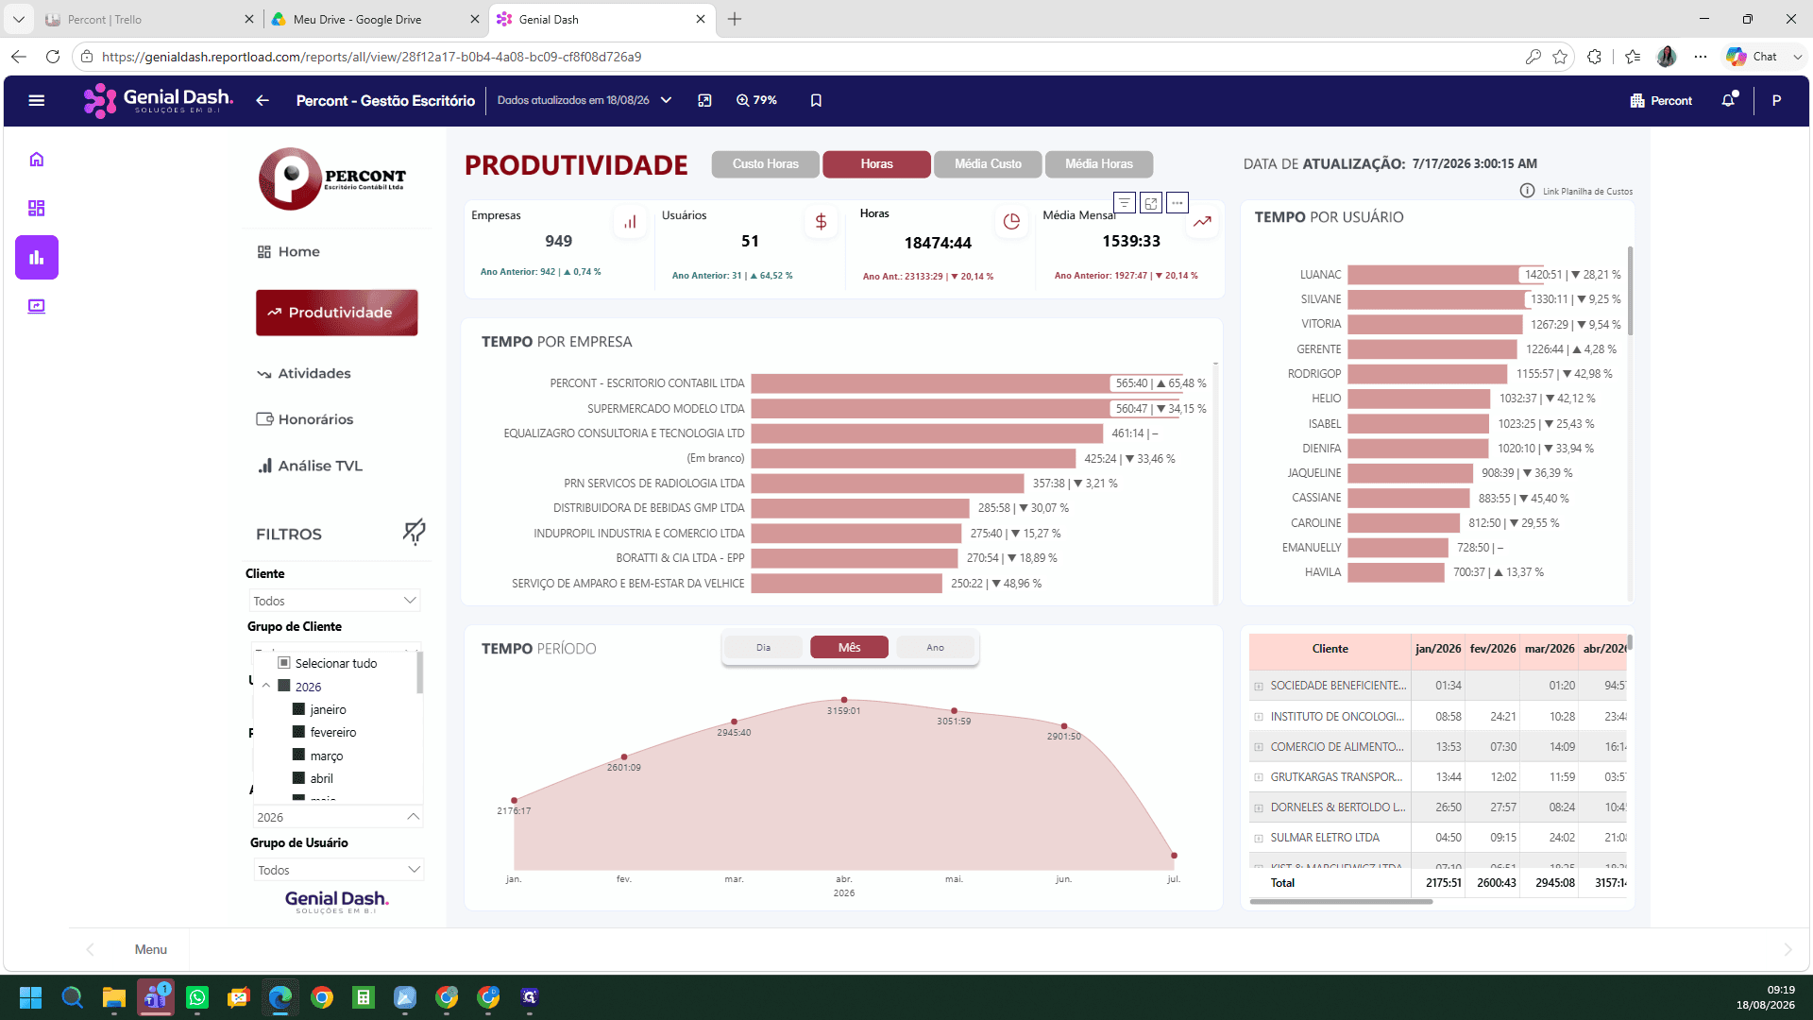Open the notifications bell icon
This screenshot has height=1020, width=1813.
click(x=1728, y=100)
